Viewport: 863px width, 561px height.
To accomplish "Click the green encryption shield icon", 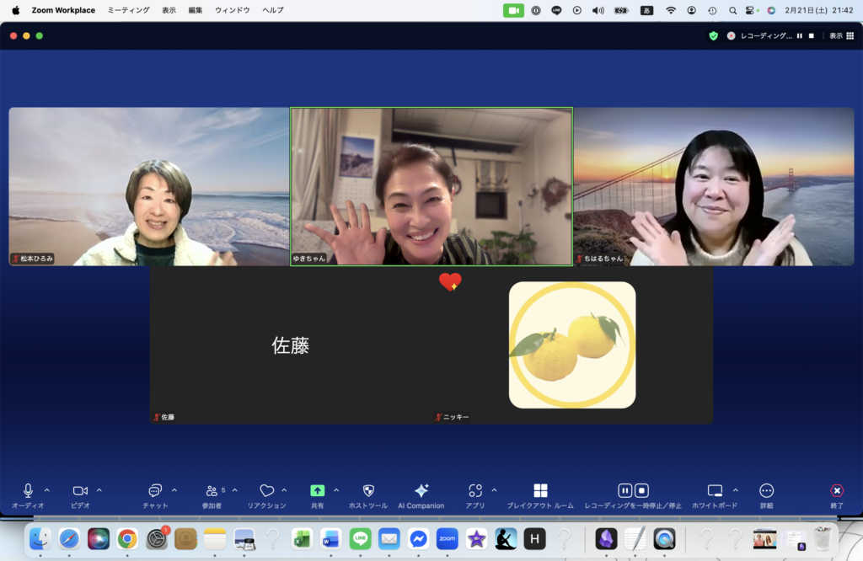I will [x=713, y=36].
